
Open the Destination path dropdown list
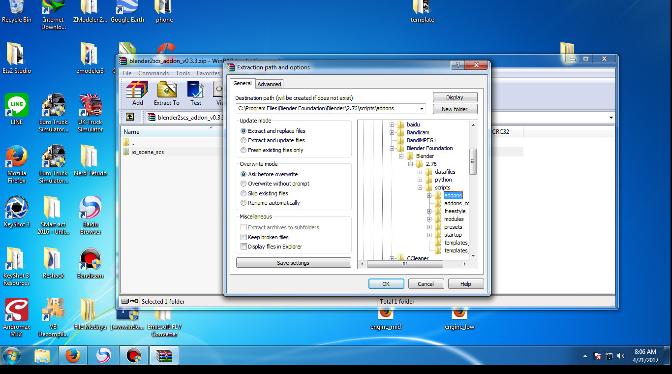pos(422,109)
